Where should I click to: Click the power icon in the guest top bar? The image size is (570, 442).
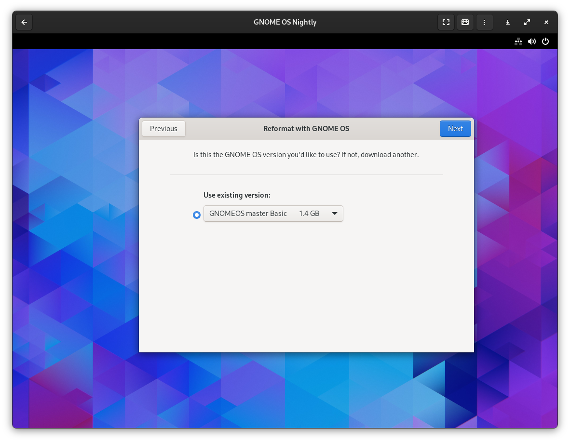coord(545,41)
